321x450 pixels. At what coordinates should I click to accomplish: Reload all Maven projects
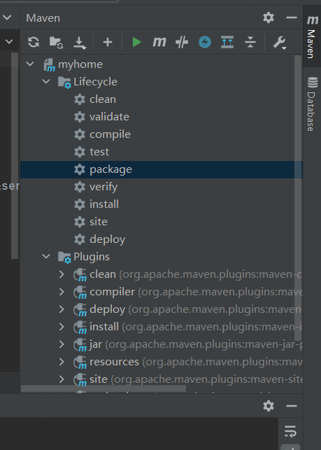[34, 42]
